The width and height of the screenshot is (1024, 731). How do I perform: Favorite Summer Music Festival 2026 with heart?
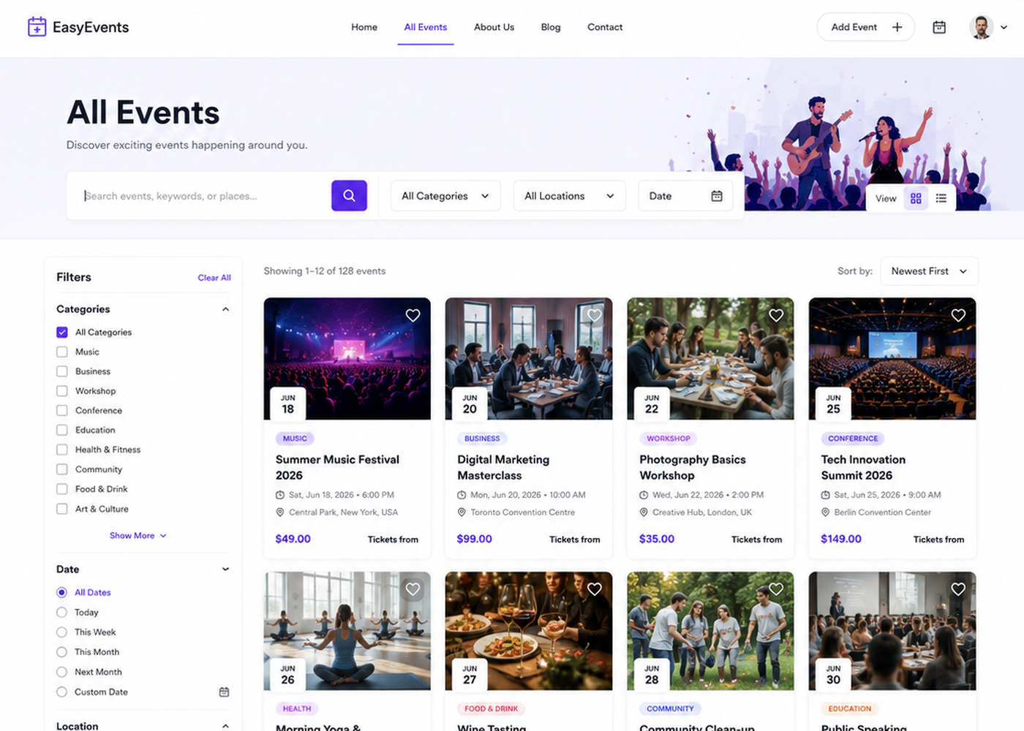point(413,315)
